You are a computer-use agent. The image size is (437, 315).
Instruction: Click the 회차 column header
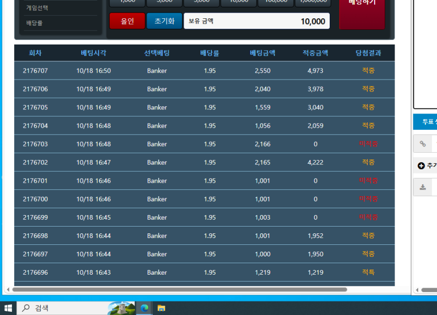coord(36,53)
